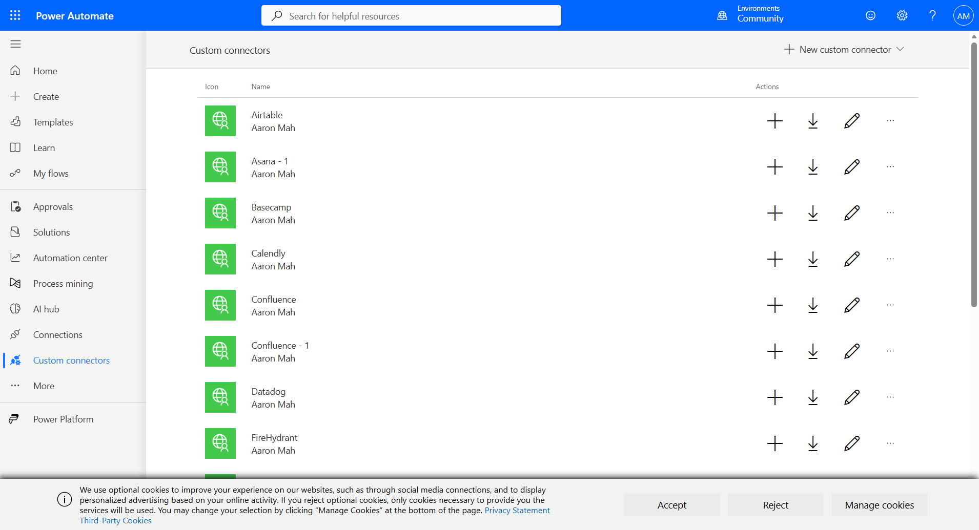979x530 pixels.
Task: Edit the Asana - 1 connector
Action: point(852,167)
